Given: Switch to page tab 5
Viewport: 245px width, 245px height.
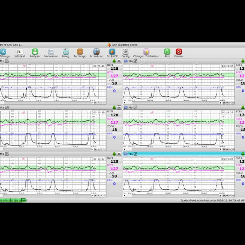Looking at the screenshot, I should [x=19, y=200].
